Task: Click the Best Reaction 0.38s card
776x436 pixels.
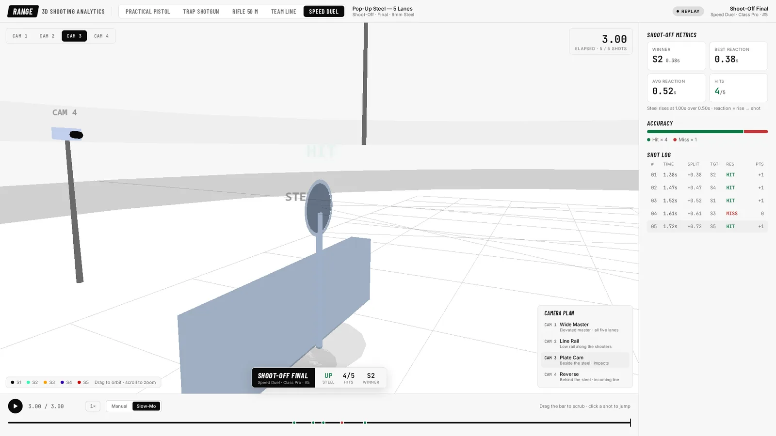Action: click(x=738, y=56)
